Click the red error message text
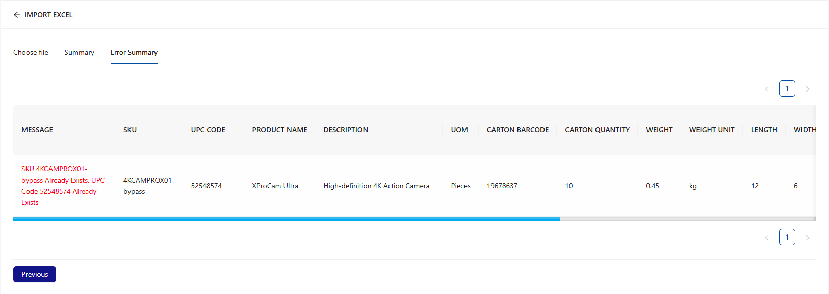This screenshot has height=294, width=829. pyautogui.click(x=63, y=186)
